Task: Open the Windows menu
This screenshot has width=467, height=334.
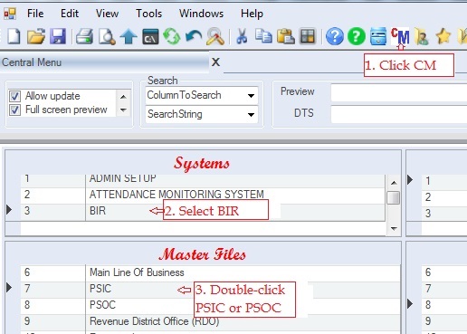Action: 201,14
